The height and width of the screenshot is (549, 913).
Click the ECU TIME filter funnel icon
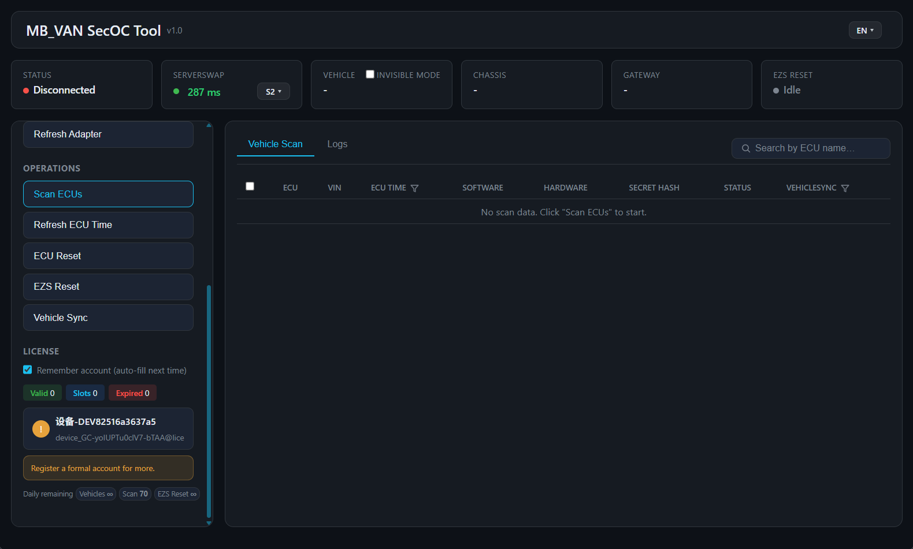point(414,188)
